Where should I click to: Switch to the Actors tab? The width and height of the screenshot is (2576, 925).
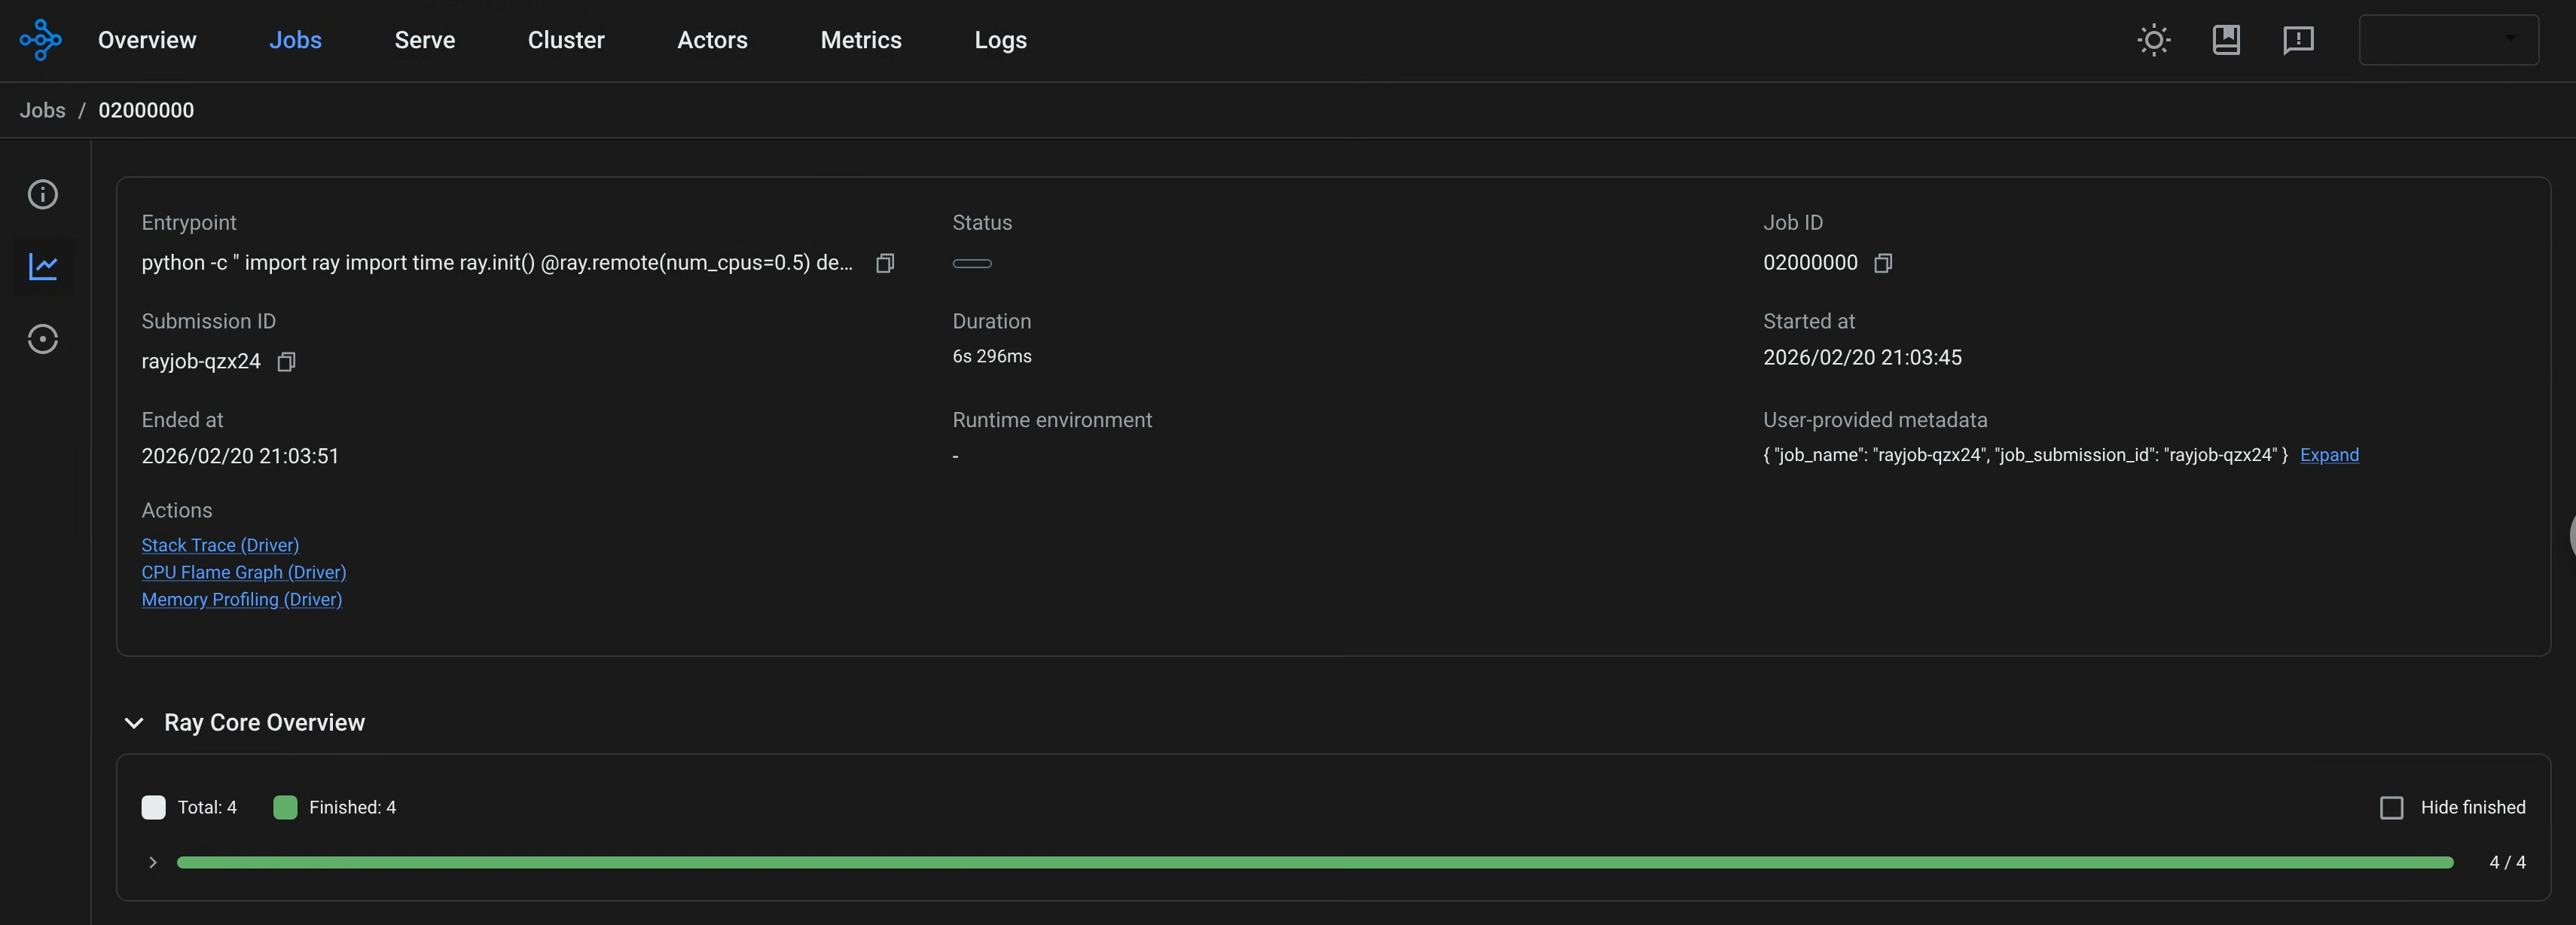click(712, 40)
